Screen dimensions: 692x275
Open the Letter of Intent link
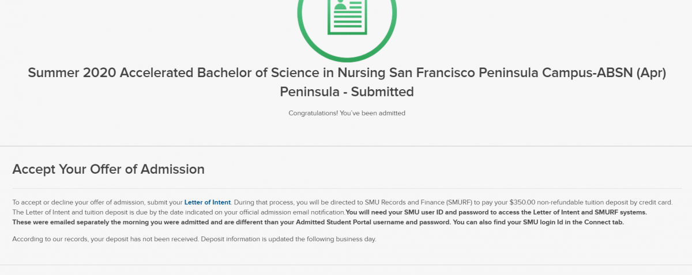pos(208,203)
